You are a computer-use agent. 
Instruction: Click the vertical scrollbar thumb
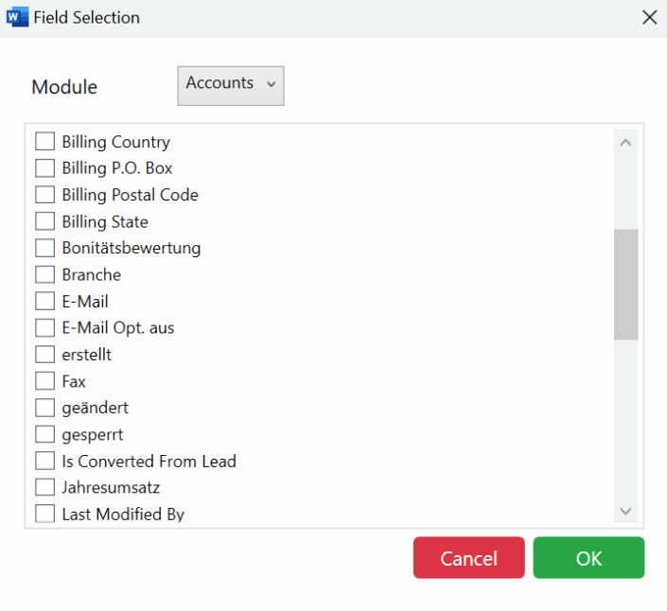tap(625, 284)
